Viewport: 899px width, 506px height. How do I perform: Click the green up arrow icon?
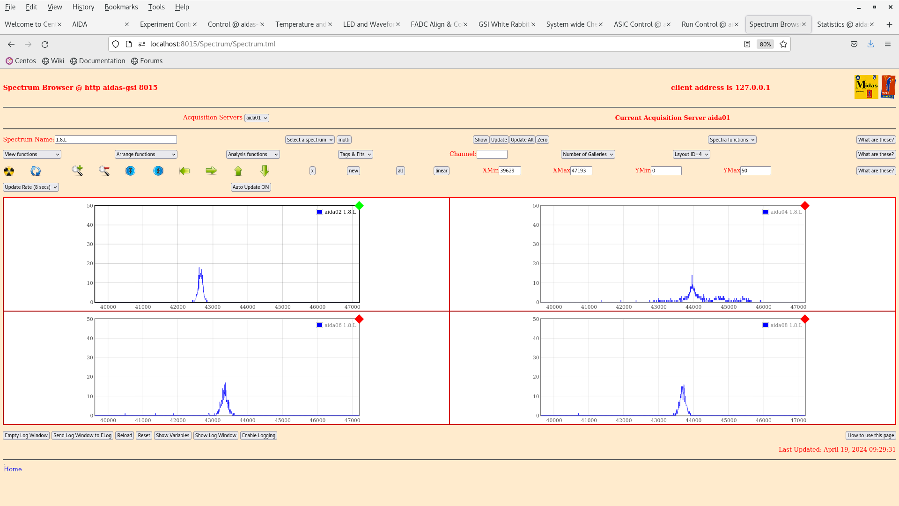238,171
